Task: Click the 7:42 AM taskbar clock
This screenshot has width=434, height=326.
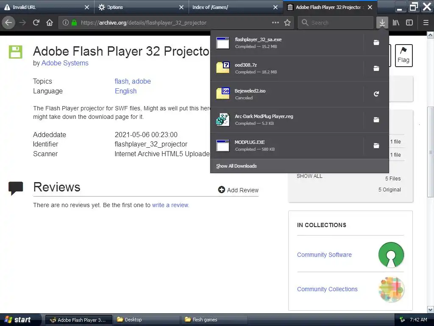Action: pos(418,320)
